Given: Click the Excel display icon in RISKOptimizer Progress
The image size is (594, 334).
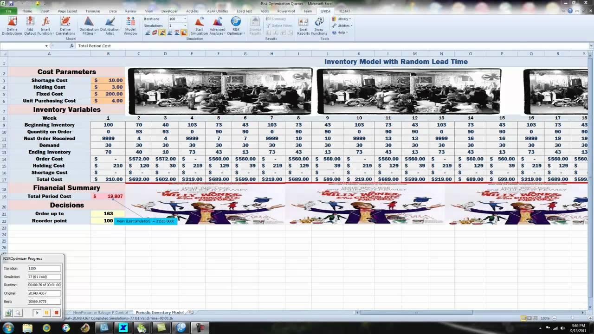Looking at the screenshot, I should point(8,313).
